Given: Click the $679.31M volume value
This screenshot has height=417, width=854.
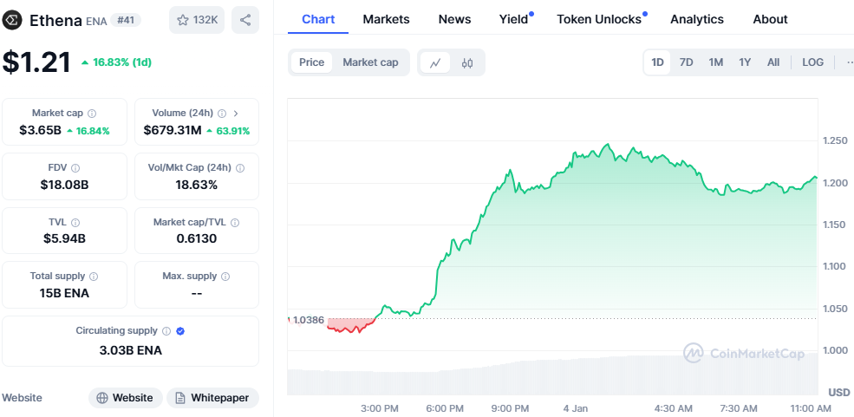Looking at the screenshot, I should 173,131.
